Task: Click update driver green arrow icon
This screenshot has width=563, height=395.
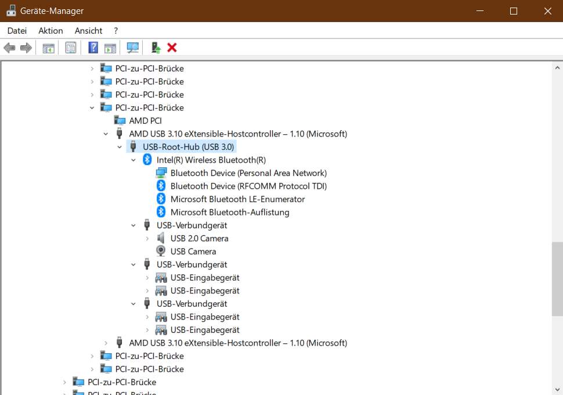Action: coord(156,48)
